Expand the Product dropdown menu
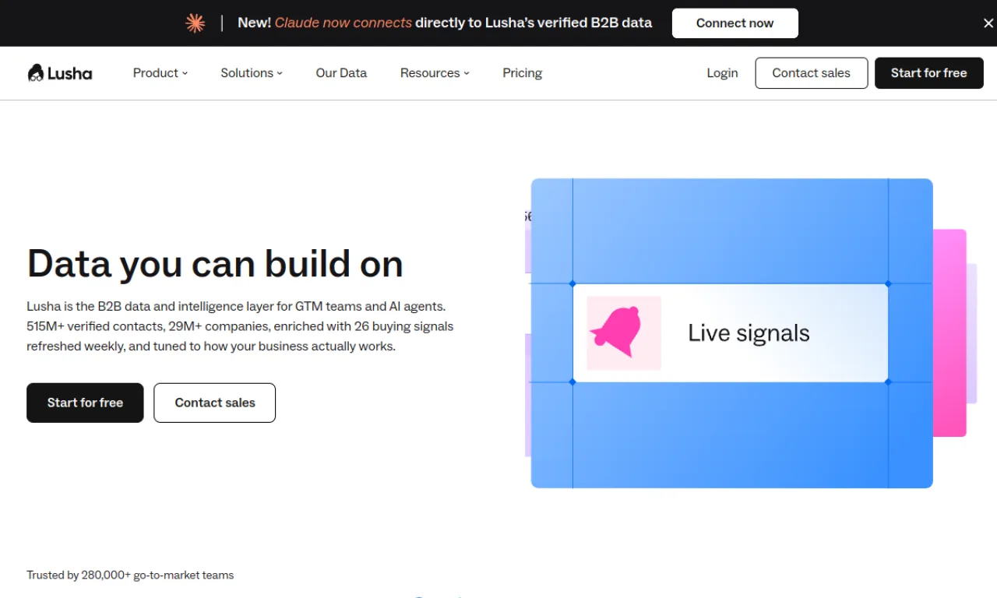The width and height of the screenshot is (997, 598). (x=160, y=73)
